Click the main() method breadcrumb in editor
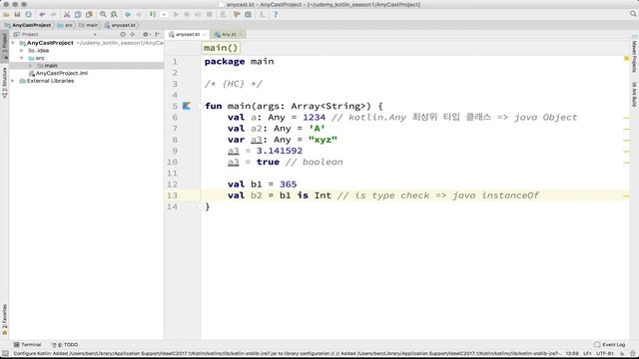The height and width of the screenshot is (359, 639). [221, 48]
